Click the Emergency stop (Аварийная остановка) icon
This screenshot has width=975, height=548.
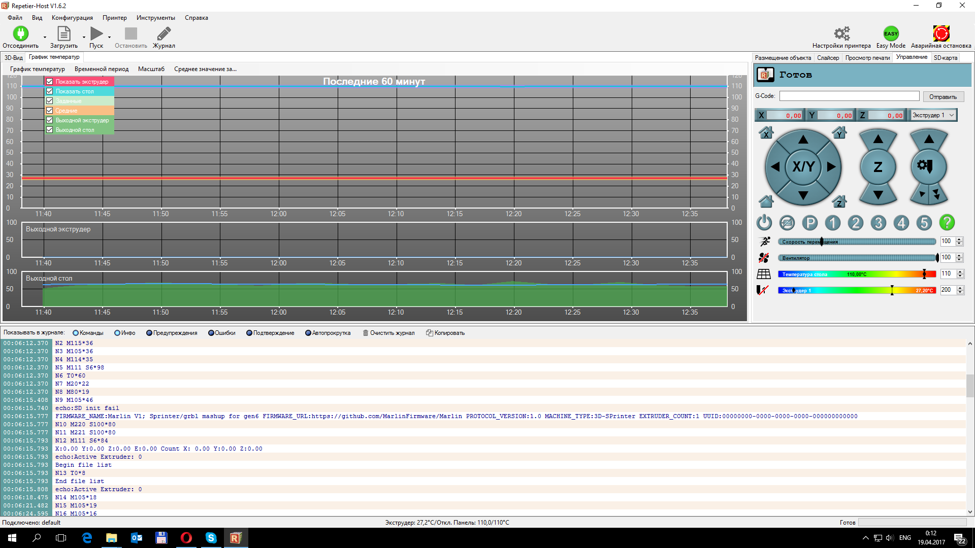[x=940, y=34]
